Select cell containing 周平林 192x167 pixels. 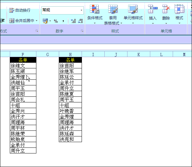[23, 128]
